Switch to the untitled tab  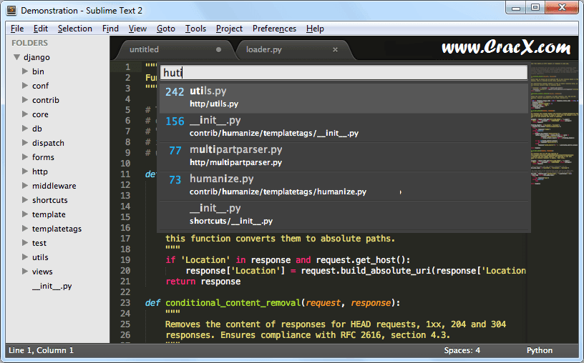(145, 49)
